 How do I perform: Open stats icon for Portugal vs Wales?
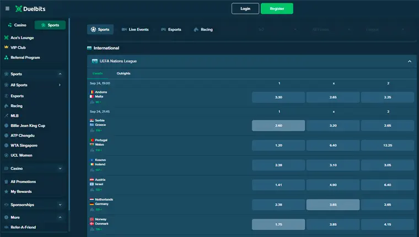click(92, 150)
